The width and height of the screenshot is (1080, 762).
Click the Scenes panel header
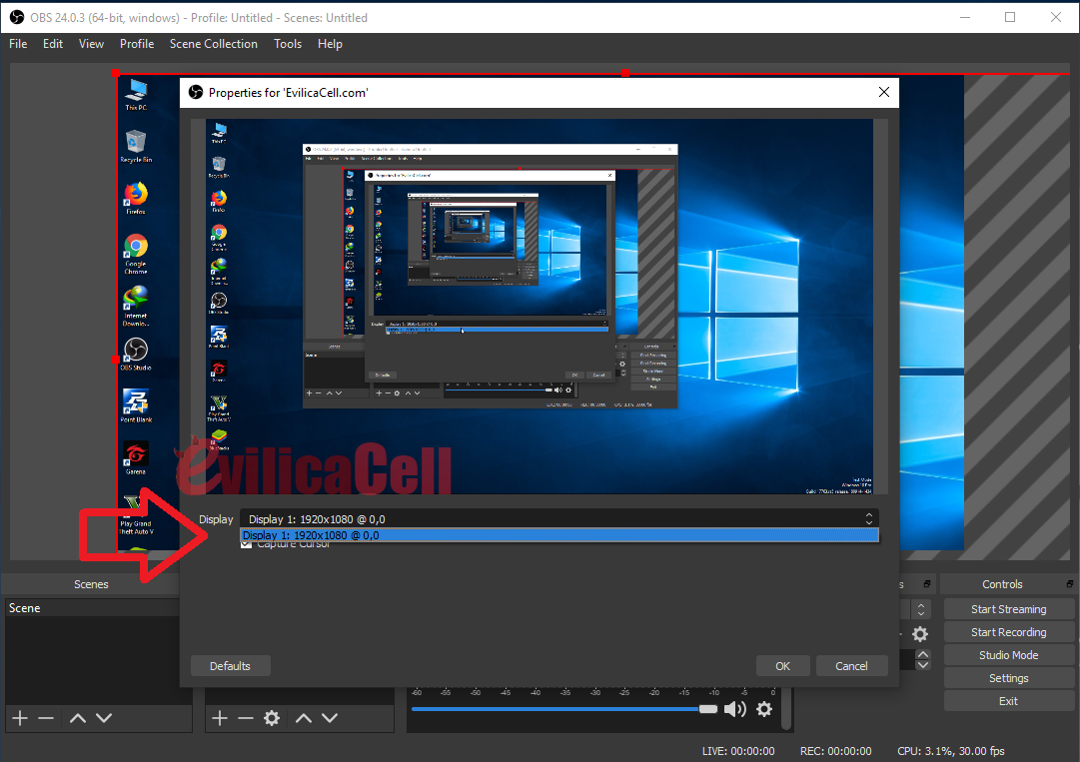pos(91,583)
